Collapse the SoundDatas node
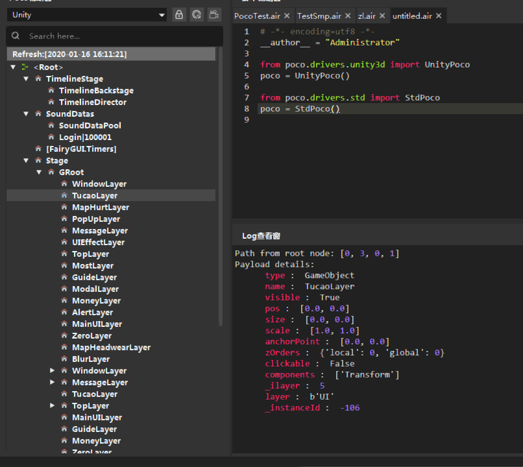 26,114
